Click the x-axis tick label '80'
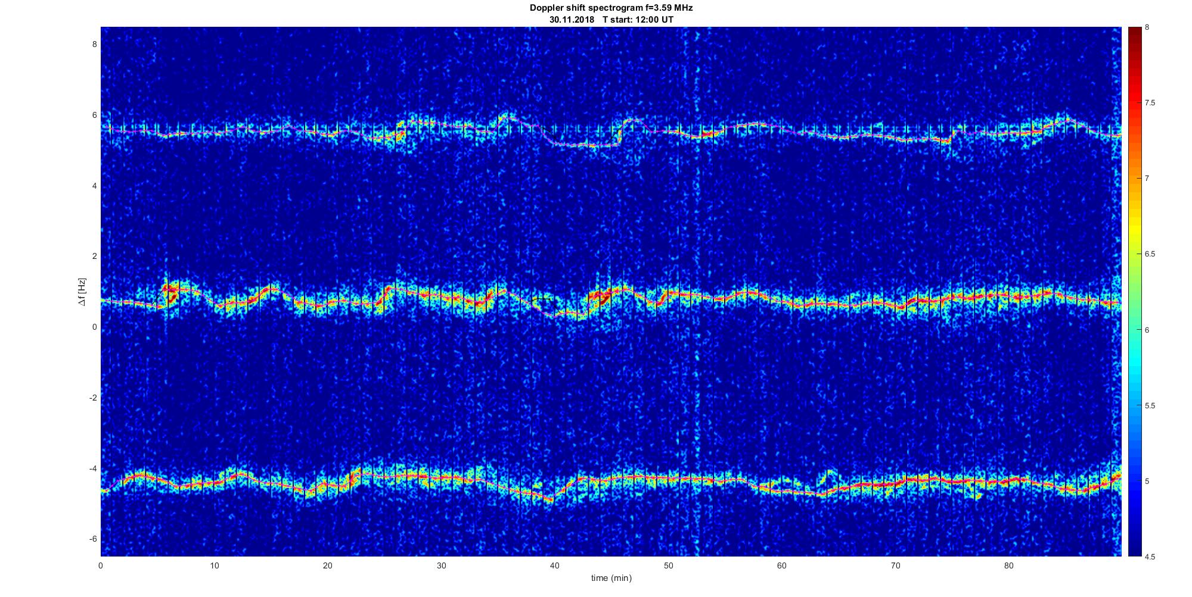Image resolution: width=1192 pixels, height=597 pixels. (1008, 565)
